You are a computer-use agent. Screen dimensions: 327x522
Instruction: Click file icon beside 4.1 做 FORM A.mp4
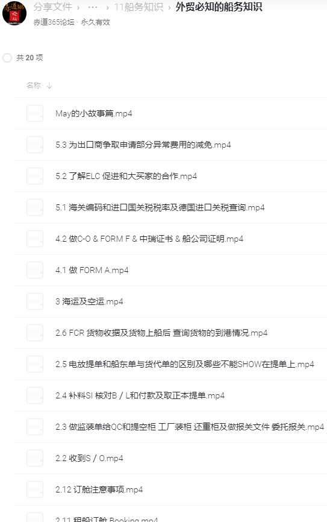click(x=35, y=270)
